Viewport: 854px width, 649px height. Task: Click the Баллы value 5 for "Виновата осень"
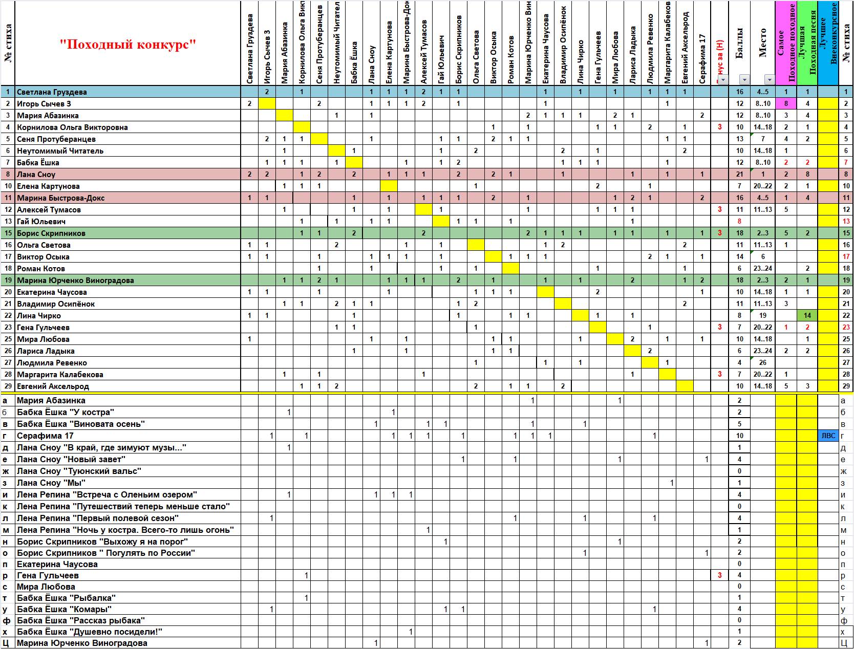740,424
